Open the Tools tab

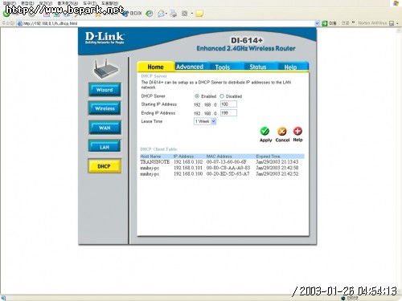(223, 67)
